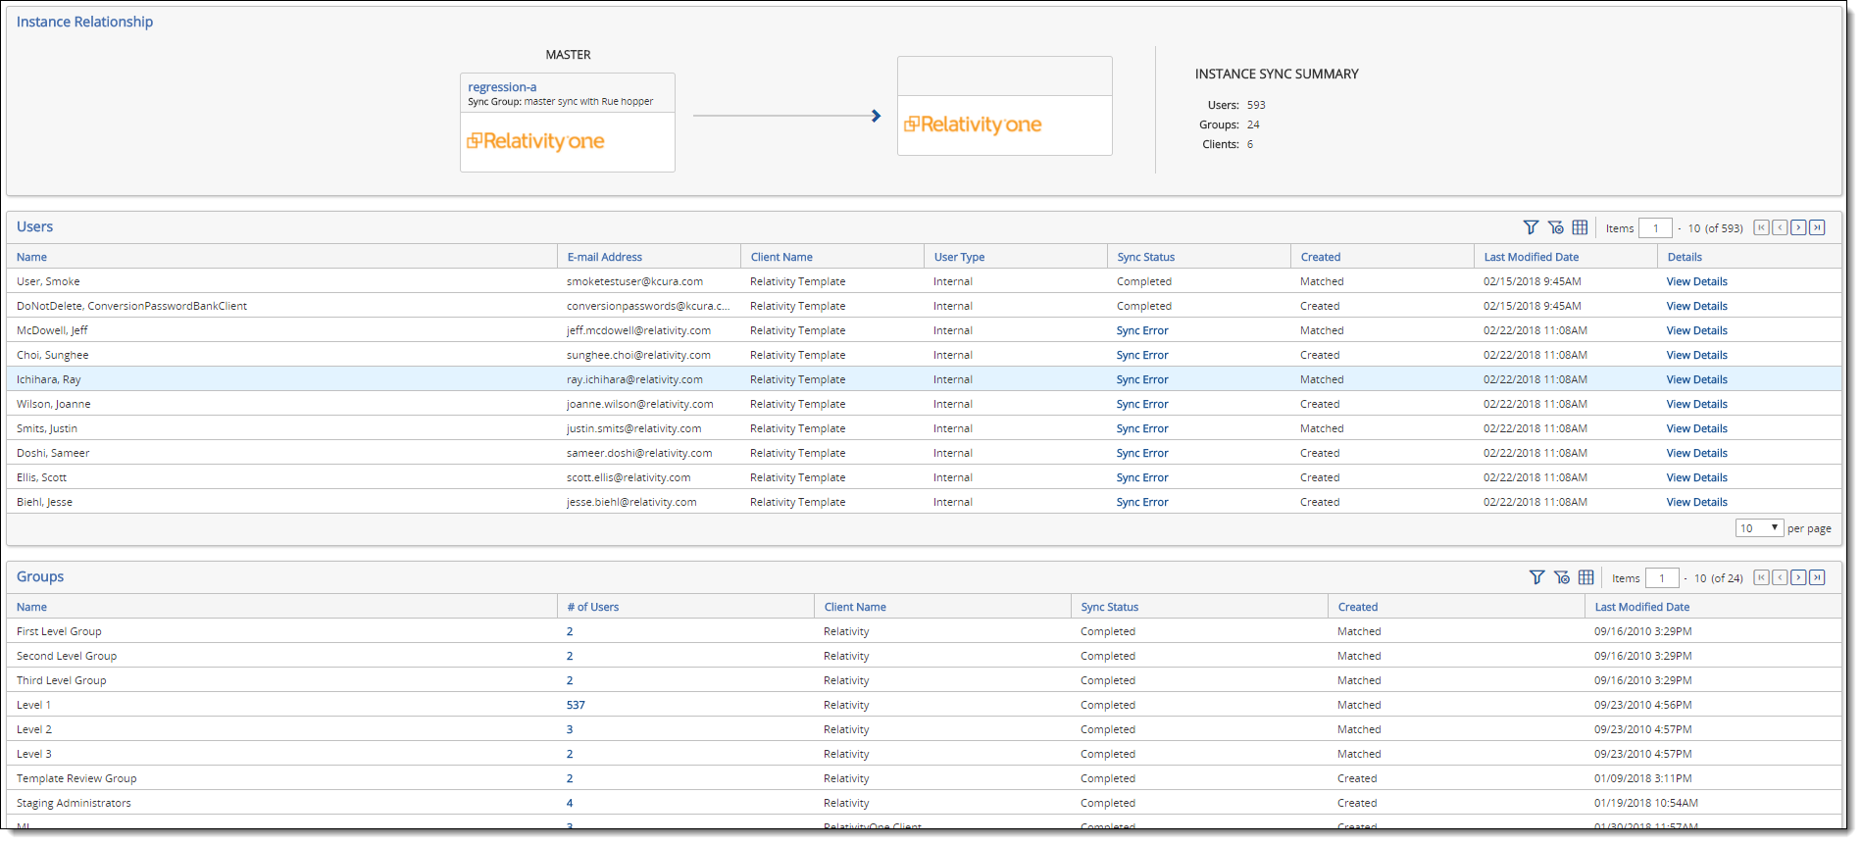Show filters in the Users grid
Viewport: 1862px width, 844px height.
coord(1530,227)
